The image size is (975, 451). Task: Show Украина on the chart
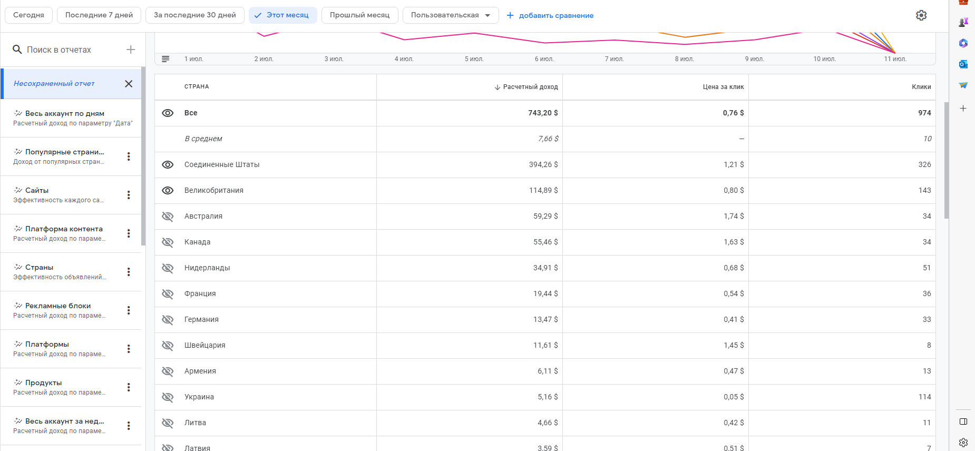tap(168, 397)
